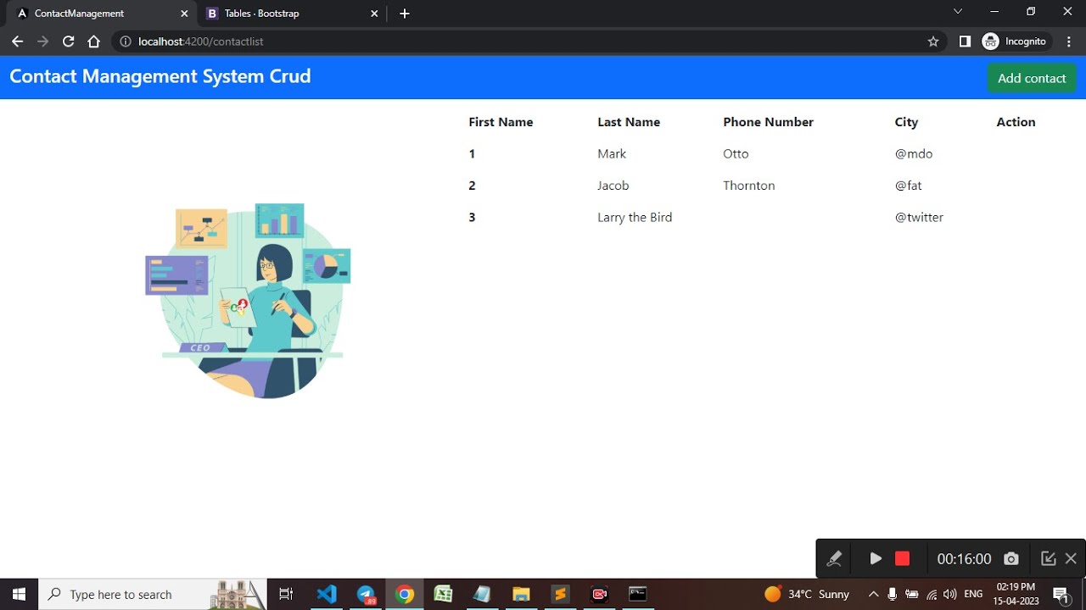This screenshot has width=1086, height=610.
Task: Bookmark this page with star icon
Action: 933,42
